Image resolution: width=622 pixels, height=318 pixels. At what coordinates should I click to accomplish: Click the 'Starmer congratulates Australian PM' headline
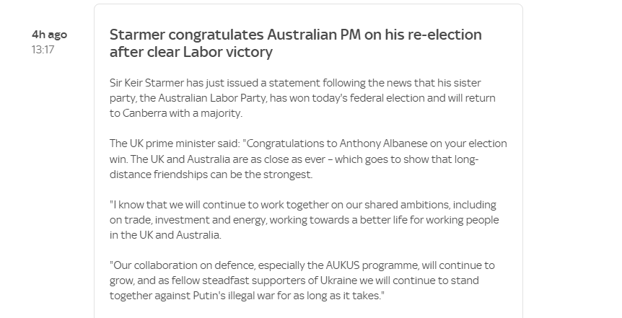point(296,43)
